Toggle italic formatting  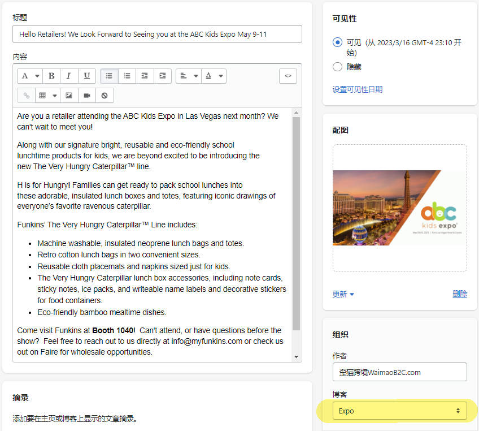(69, 76)
